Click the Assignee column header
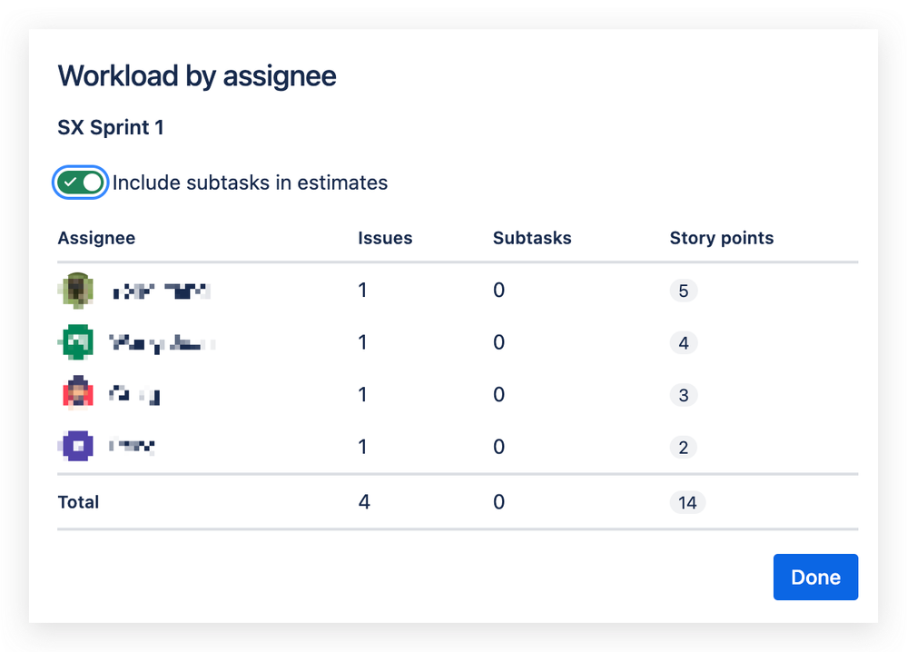The width and height of the screenshot is (907, 652). (x=96, y=238)
